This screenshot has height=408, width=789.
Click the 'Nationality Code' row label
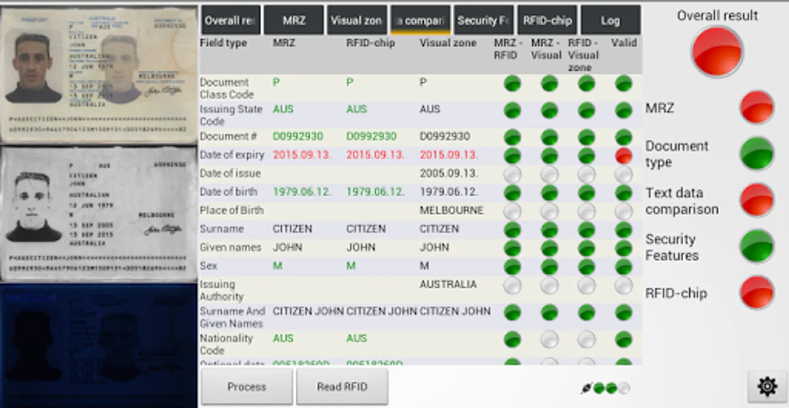click(x=226, y=344)
